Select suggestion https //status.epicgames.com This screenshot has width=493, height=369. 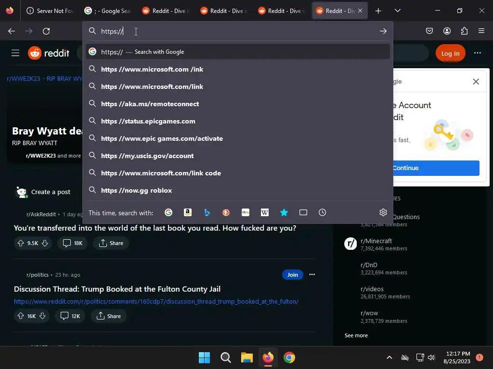(x=238, y=121)
